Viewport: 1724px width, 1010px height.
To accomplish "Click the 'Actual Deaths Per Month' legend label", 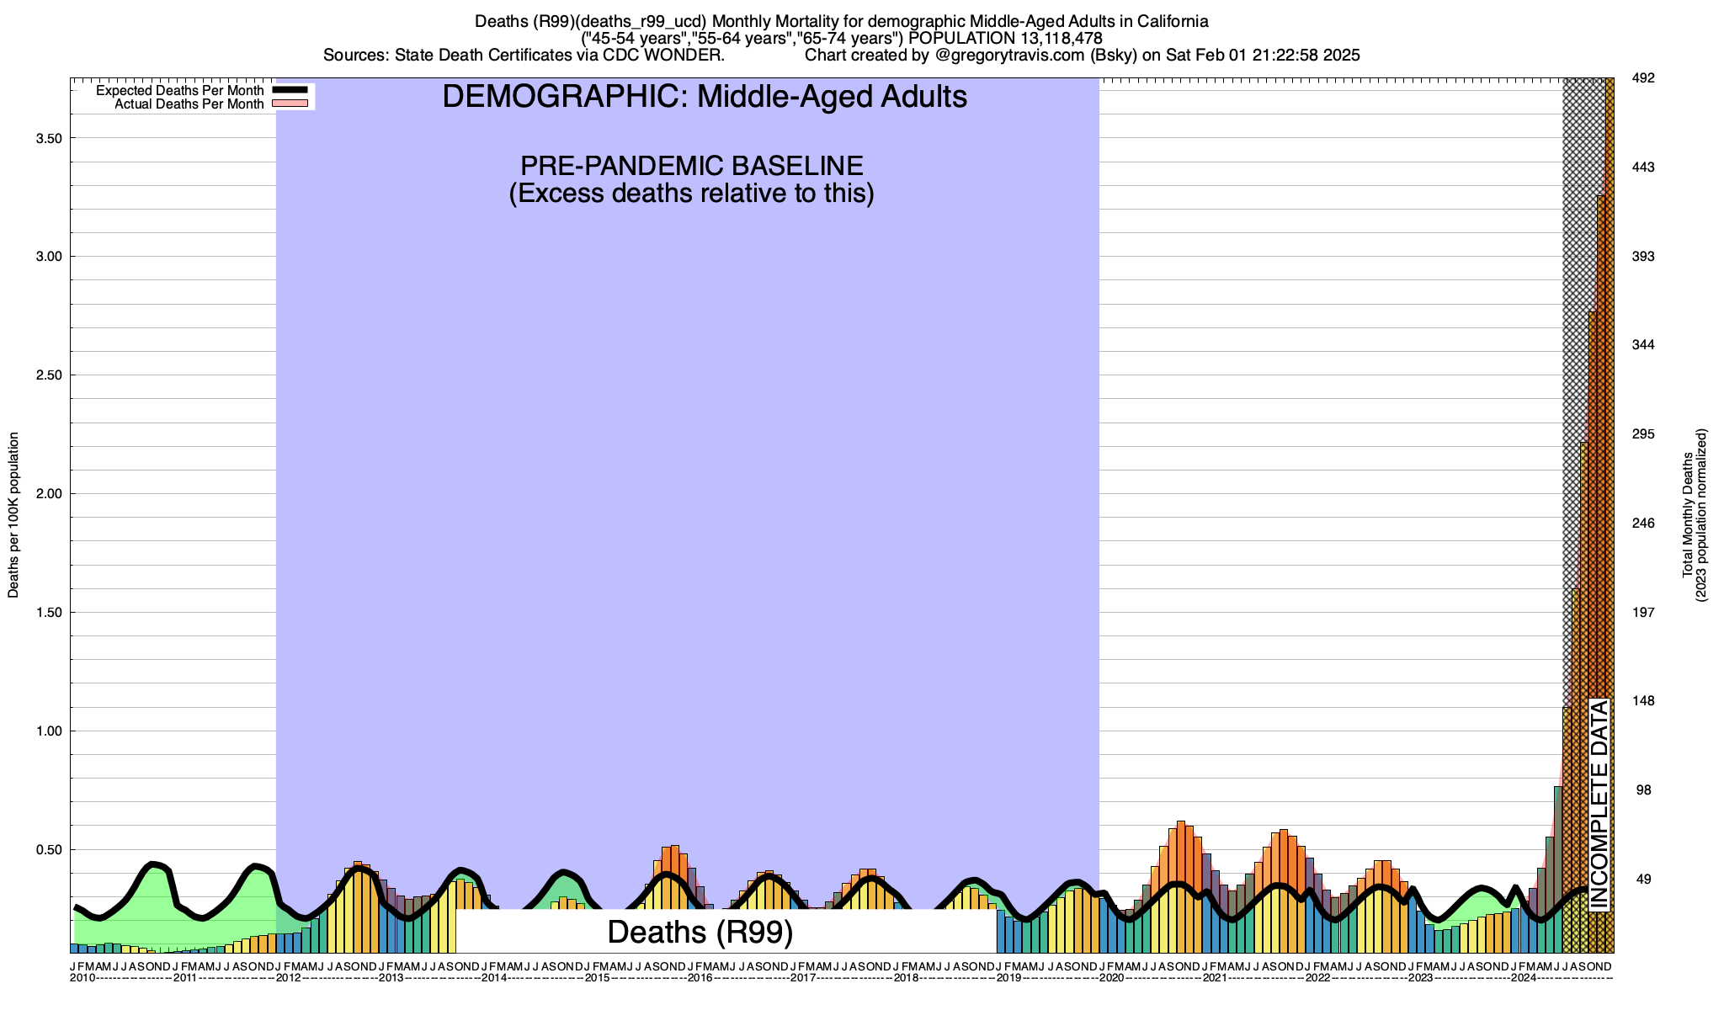I will (189, 104).
